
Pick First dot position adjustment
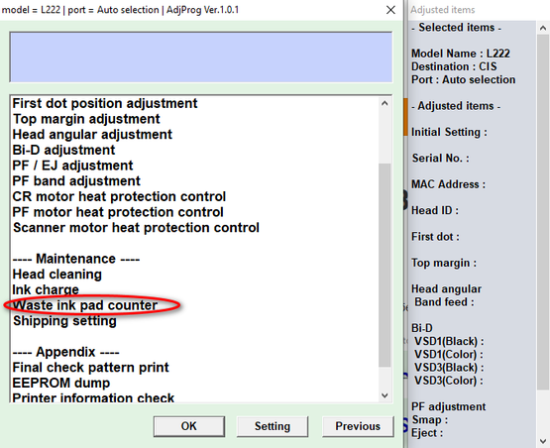[105, 103]
